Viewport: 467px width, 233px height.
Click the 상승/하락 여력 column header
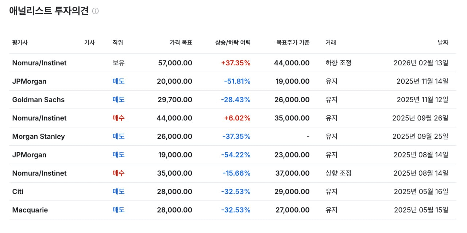233,42
